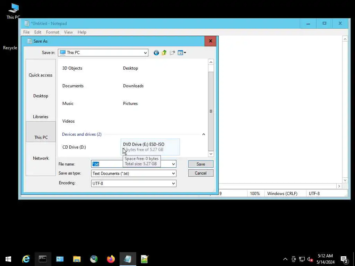355x266 pixels.
Task: Close the Save As dialog
Action: [210, 41]
